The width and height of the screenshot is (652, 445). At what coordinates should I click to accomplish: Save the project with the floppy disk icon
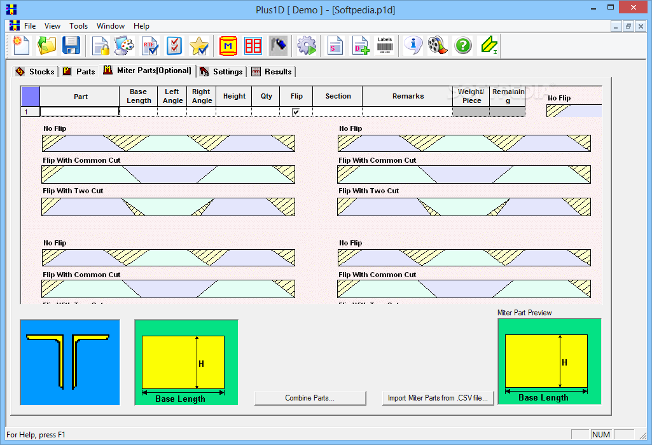(x=71, y=45)
